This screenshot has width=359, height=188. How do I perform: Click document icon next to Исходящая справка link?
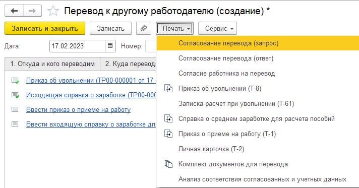[x=15, y=95]
